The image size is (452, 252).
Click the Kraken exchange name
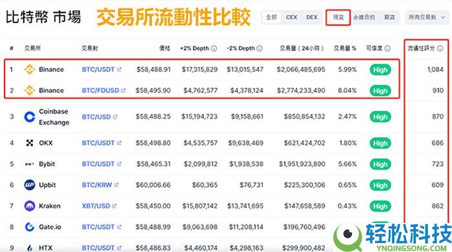pyautogui.click(x=50, y=206)
